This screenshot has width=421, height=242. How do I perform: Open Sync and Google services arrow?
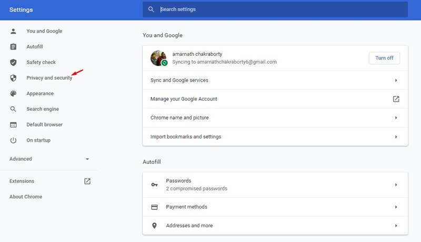point(396,80)
